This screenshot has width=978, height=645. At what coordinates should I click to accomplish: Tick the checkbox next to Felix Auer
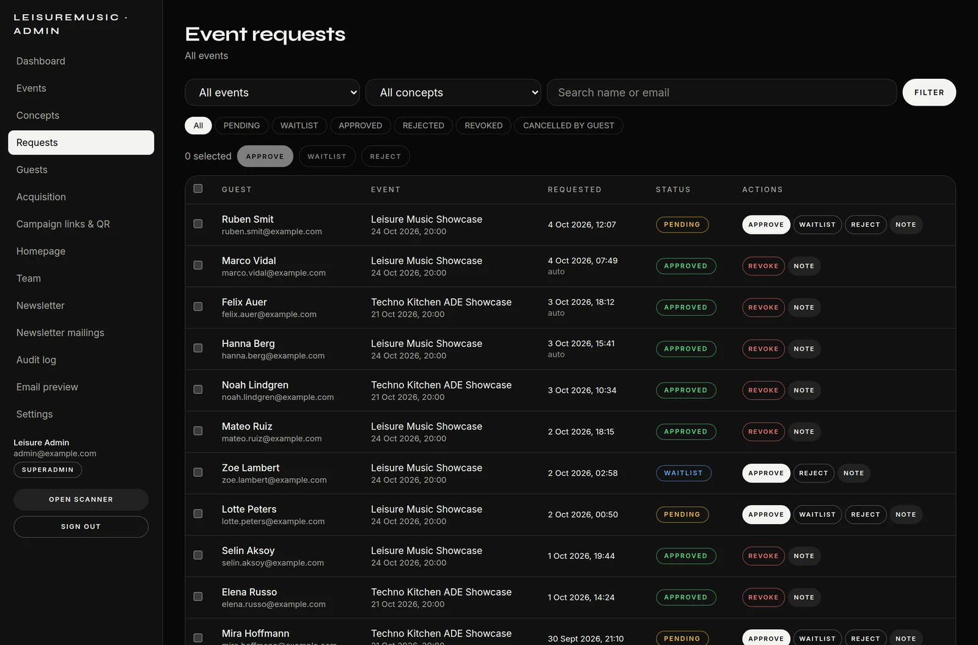198,307
